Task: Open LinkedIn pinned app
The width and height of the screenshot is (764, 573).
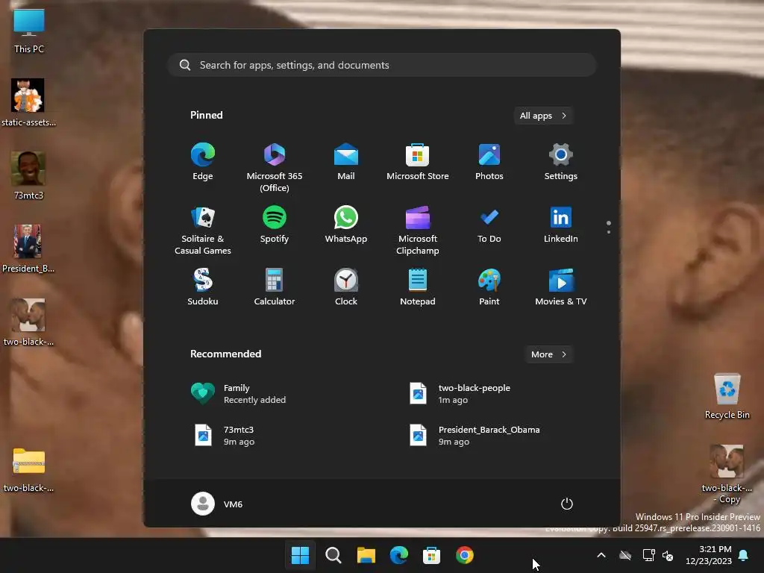Action: (x=561, y=225)
